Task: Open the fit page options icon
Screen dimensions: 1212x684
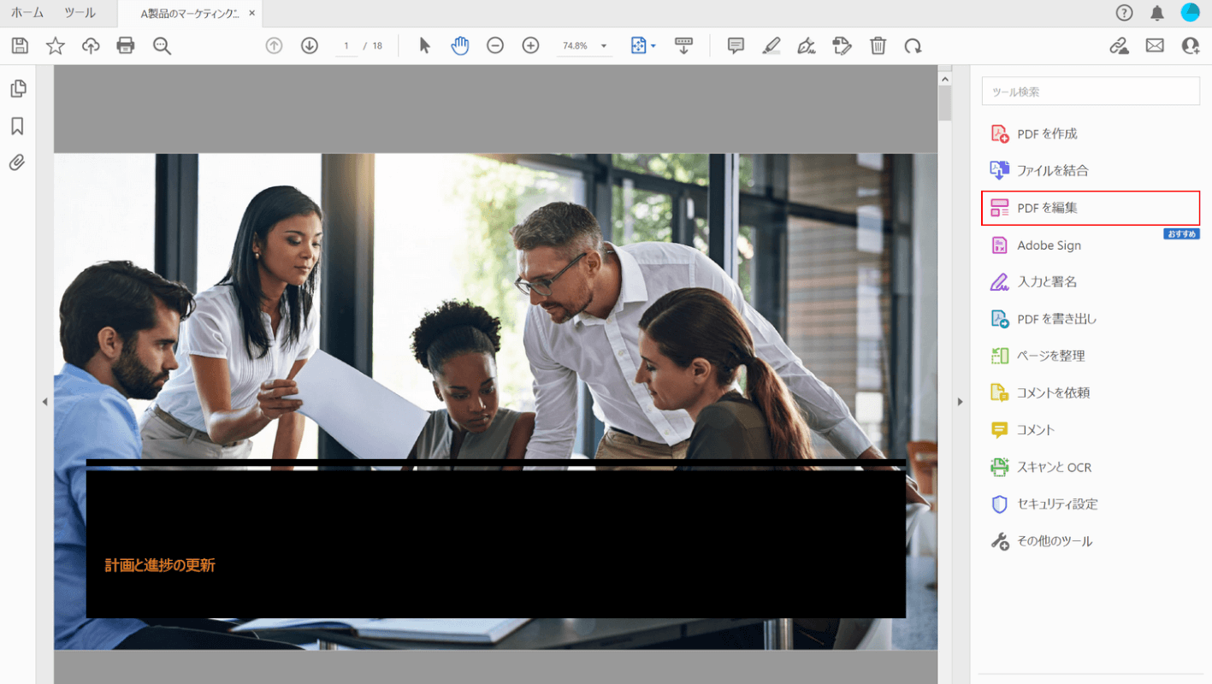Action: (642, 46)
